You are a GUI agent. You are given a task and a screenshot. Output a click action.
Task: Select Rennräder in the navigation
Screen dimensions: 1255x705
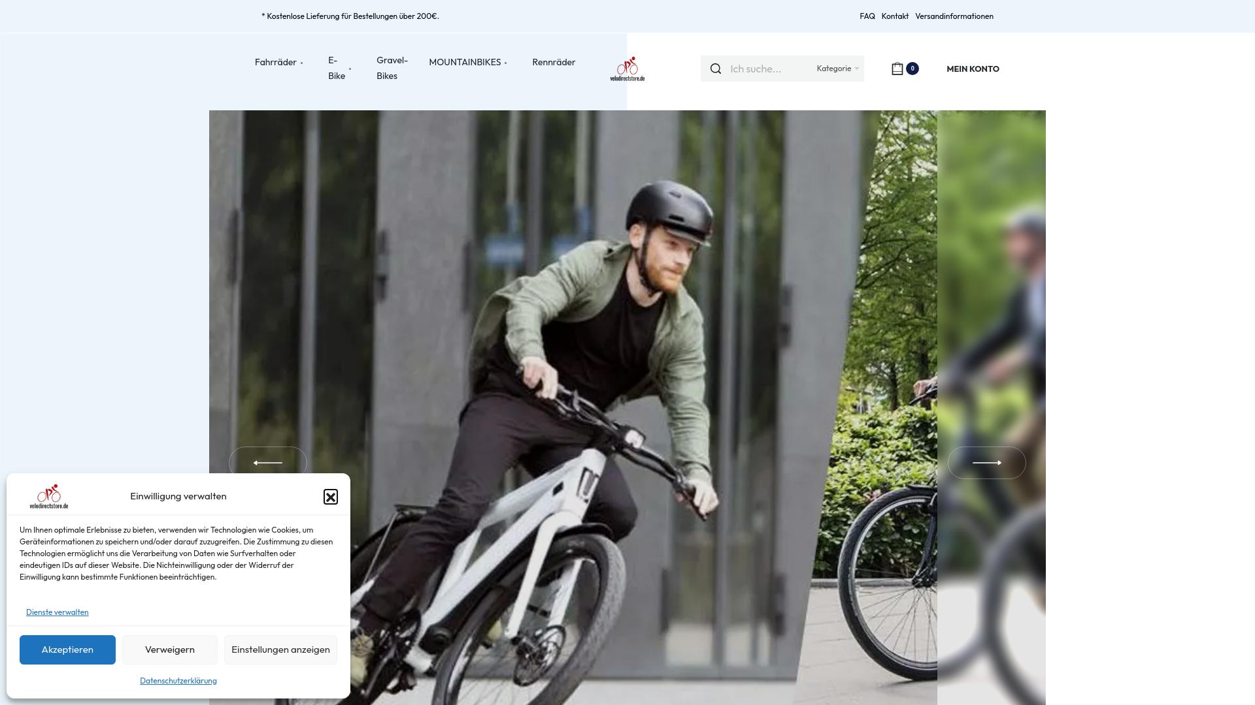pos(553,62)
